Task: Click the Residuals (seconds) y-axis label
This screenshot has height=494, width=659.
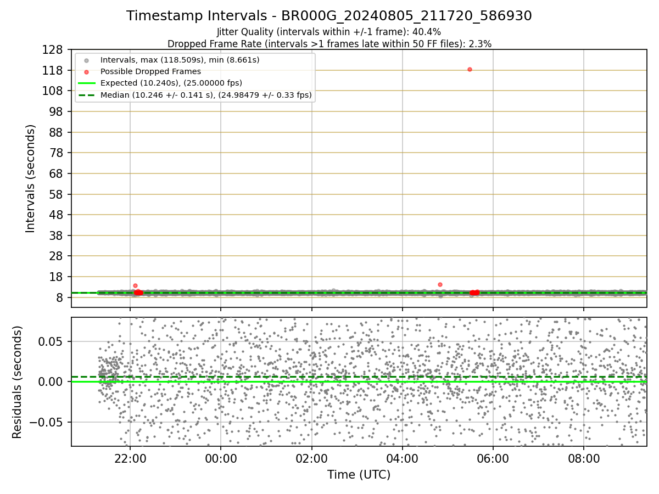Action: click(x=18, y=382)
